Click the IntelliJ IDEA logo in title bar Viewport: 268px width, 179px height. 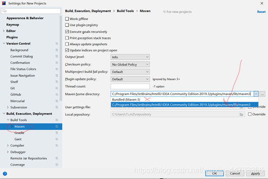click(4, 3)
